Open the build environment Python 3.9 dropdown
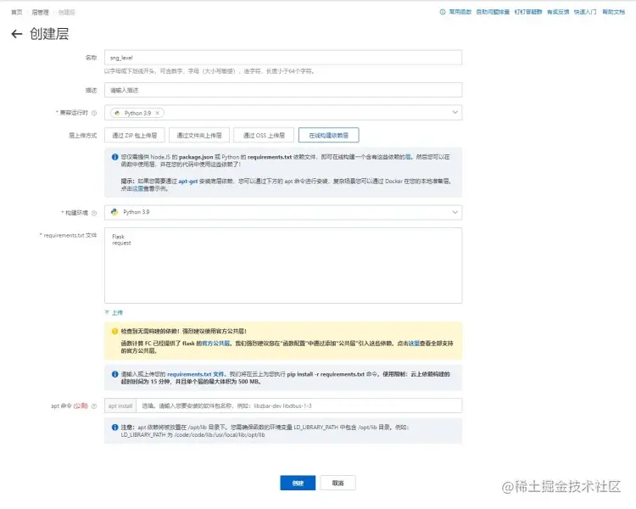 point(283,212)
